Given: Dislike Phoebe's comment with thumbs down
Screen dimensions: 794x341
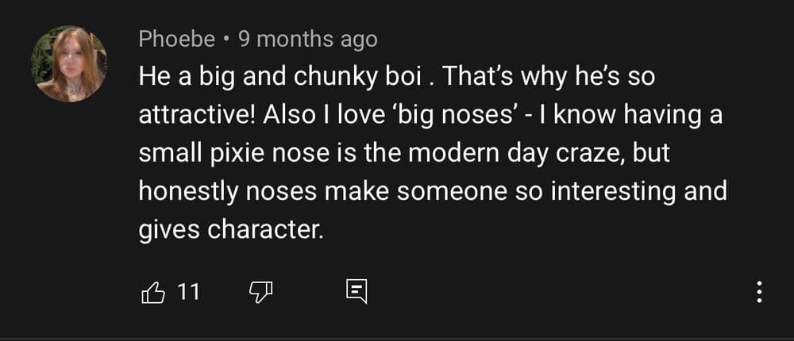Looking at the screenshot, I should (260, 293).
